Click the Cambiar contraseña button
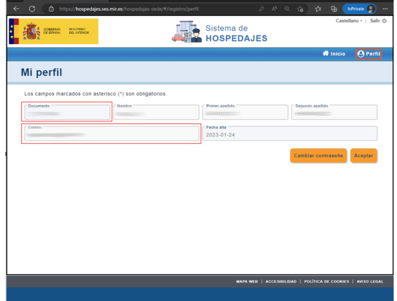397x301 pixels. click(x=318, y=156)
